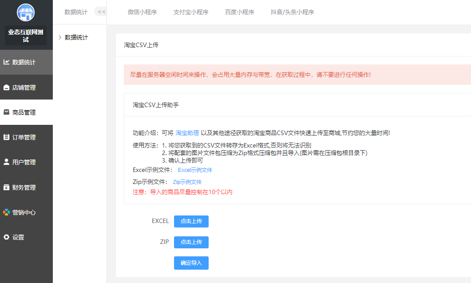Click the 数据统计 header above the submenu
Viewport: 471px width, 283px height.
(76, 12)
